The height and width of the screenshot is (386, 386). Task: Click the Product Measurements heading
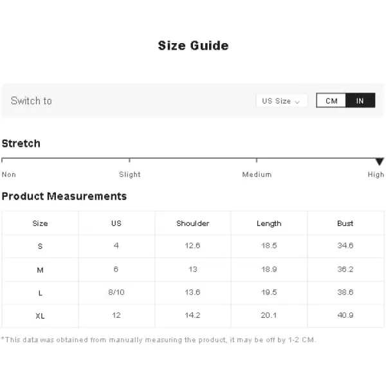pos(64,196)
